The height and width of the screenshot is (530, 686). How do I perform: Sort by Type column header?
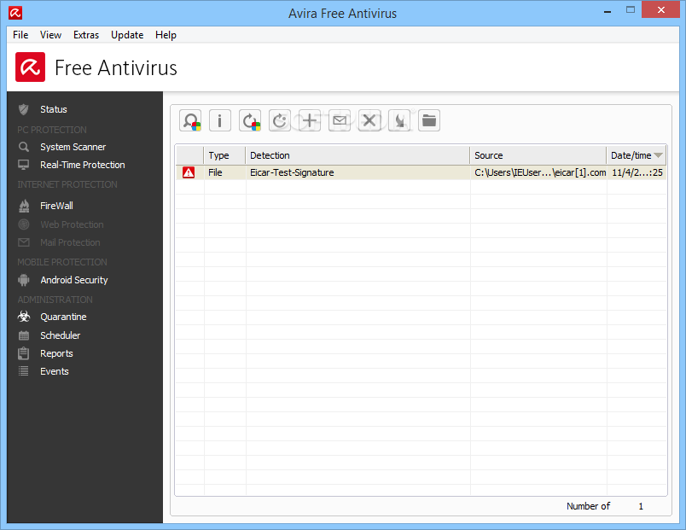pyautogui.click(x=224, y=155)
